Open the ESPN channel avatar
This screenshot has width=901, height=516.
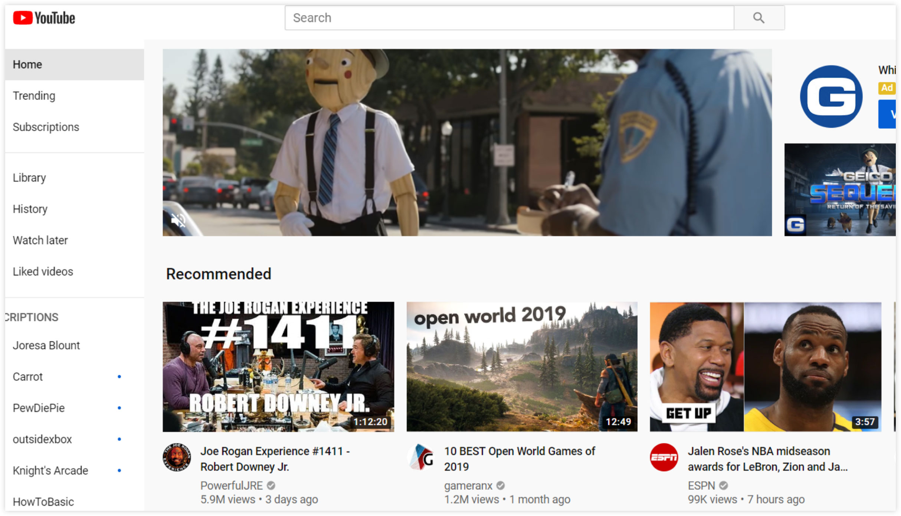click(x=664, y=457)
